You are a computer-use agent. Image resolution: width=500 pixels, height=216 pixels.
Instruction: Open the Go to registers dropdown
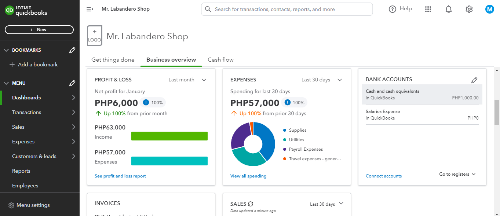click(x=457, y=174)
